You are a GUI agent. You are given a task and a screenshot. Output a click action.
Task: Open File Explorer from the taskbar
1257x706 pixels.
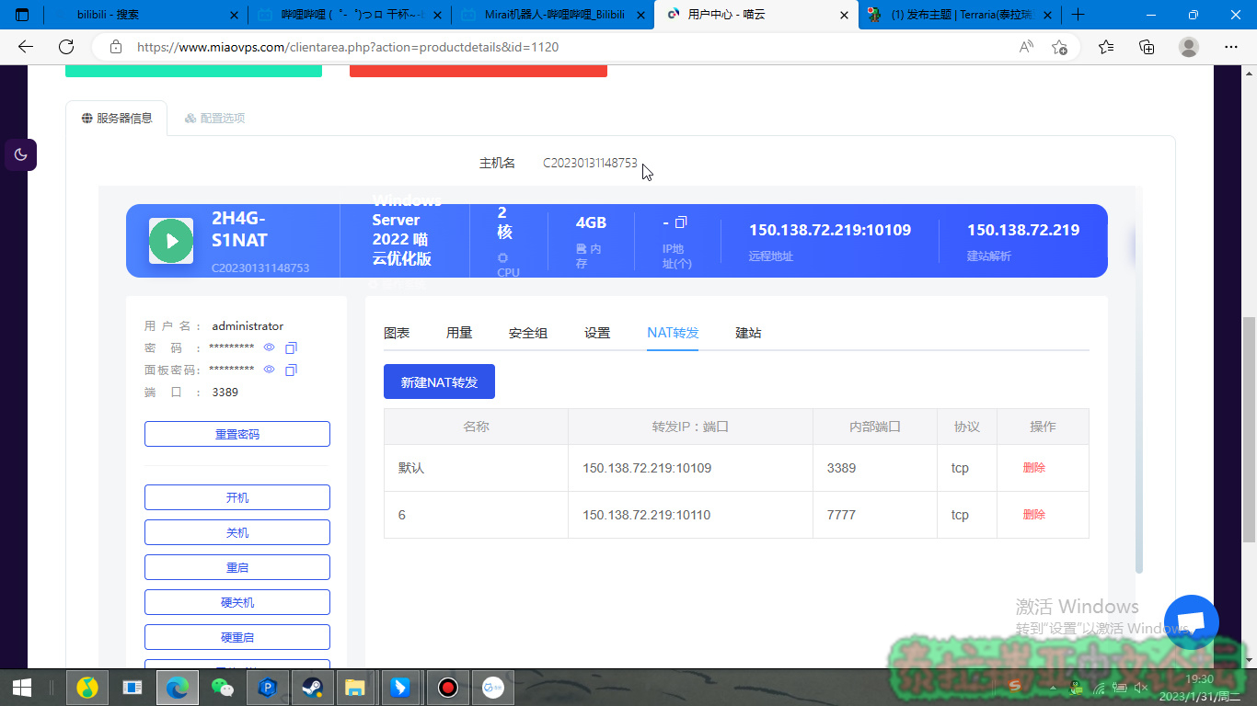[355, 688]
